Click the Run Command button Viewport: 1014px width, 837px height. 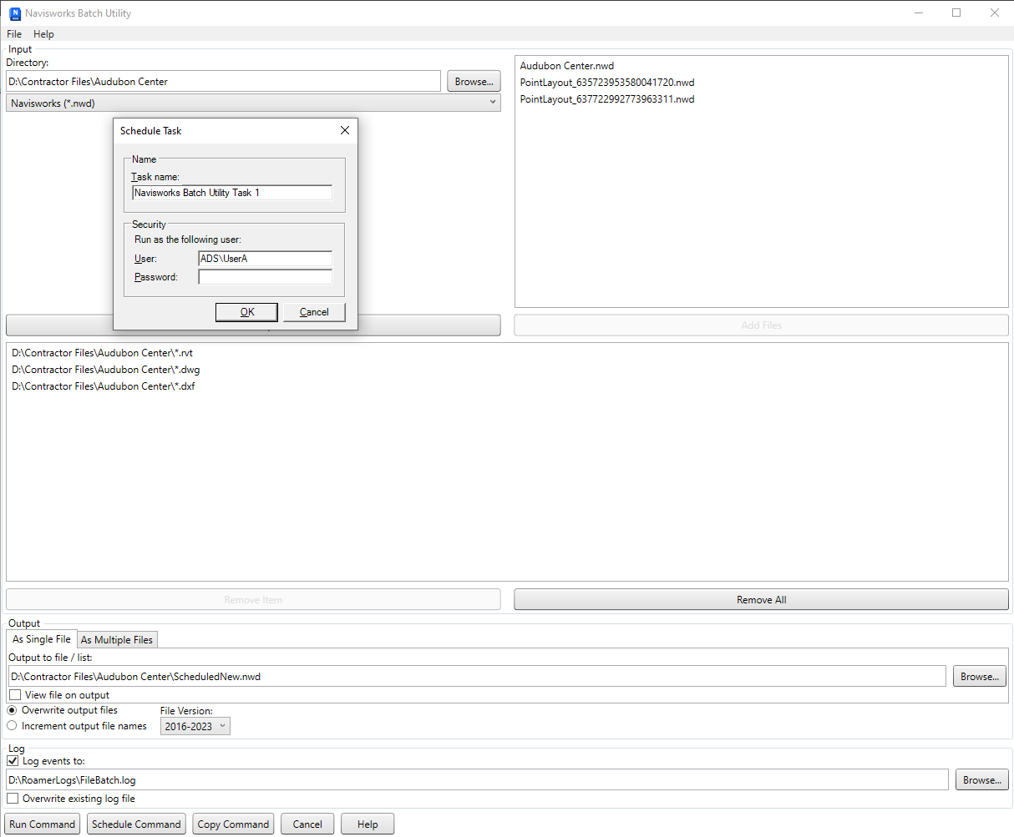point(43,824)
